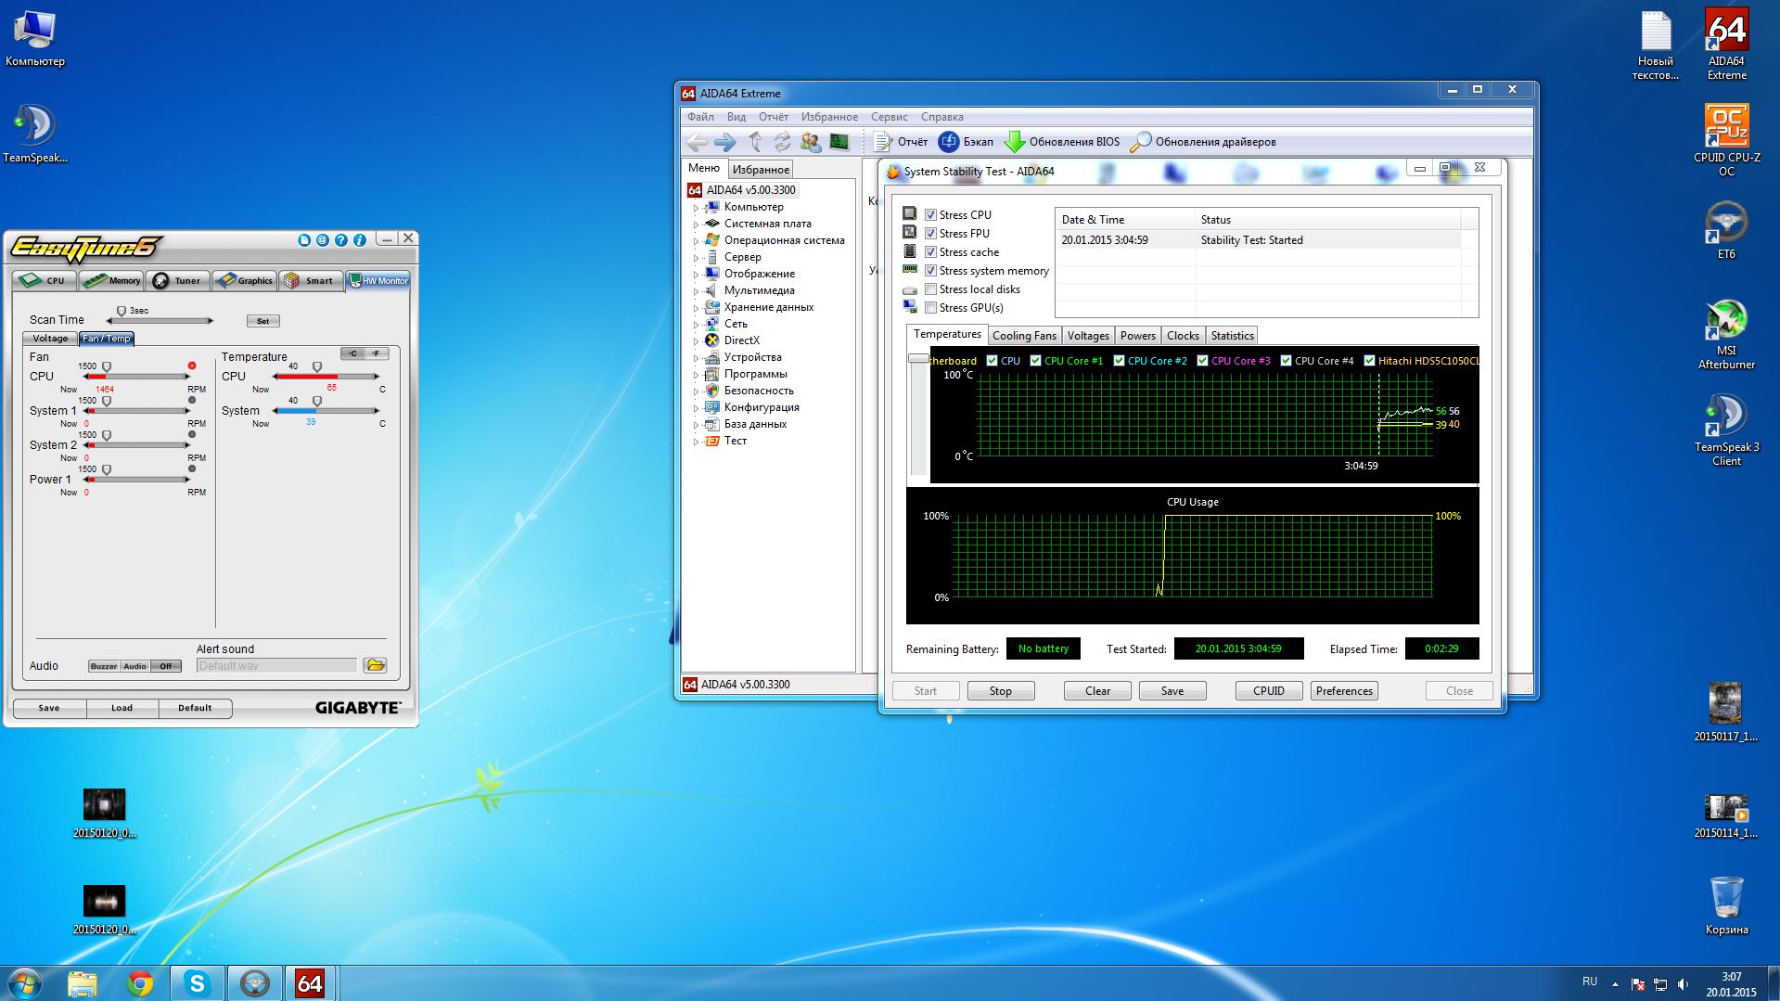Open the Компьютер desktop icon
This screenshot has height=1001, width=1780.
[x=35, y=39]
